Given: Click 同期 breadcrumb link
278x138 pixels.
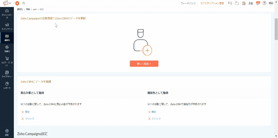Looking at the screenshot, I should tap(28, 9).
